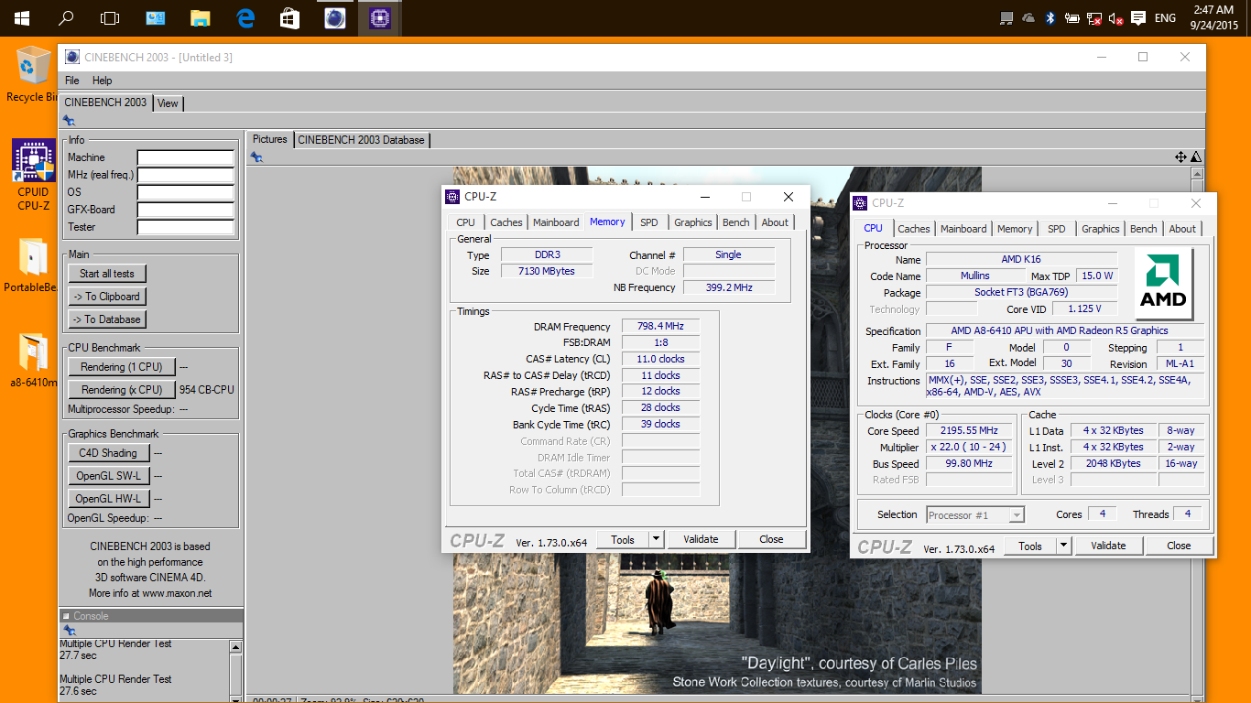Image resolution: width=1251 pixels, height=703 pixels.
Task: Open the Action Center notifications icon
Action: pos(1138,17)
